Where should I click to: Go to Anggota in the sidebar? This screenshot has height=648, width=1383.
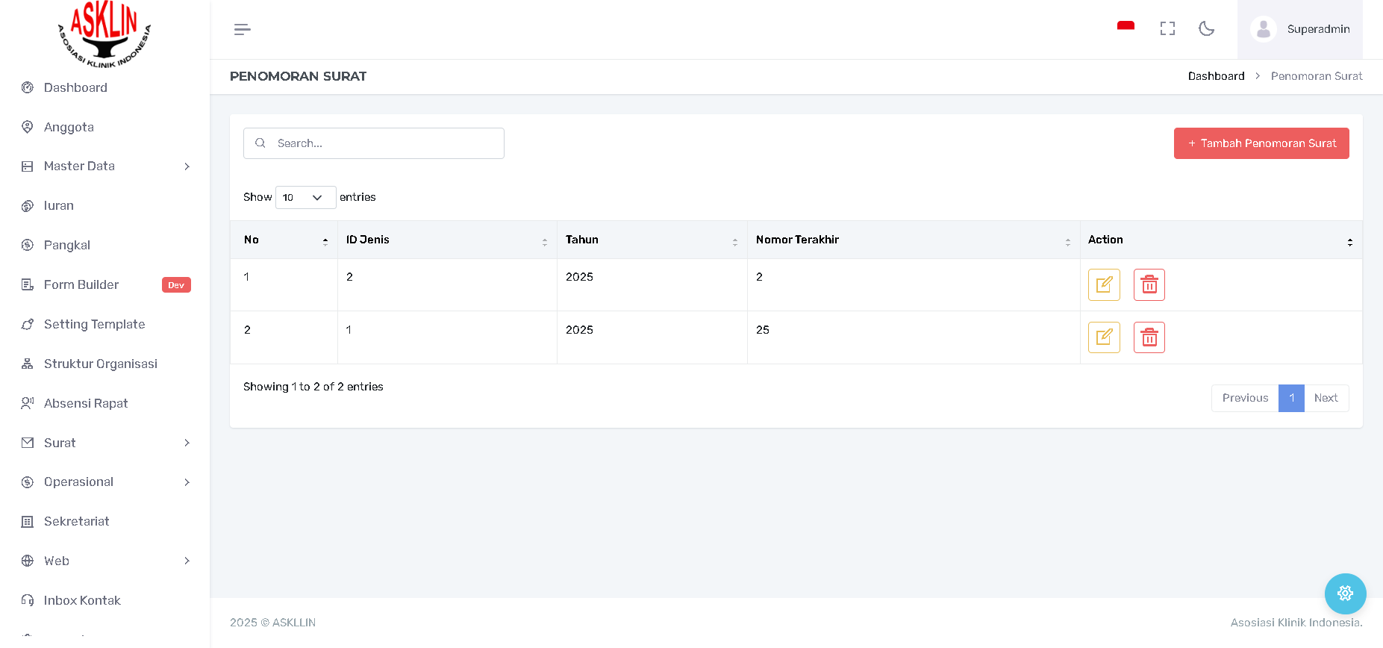[x=69, y=127]
